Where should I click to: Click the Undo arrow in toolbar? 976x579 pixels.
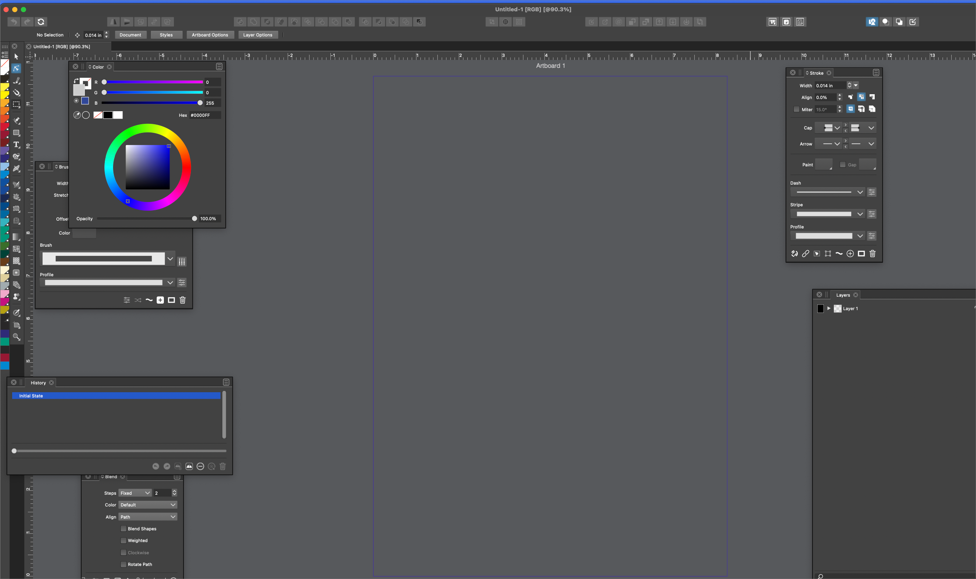pos(14,22)
